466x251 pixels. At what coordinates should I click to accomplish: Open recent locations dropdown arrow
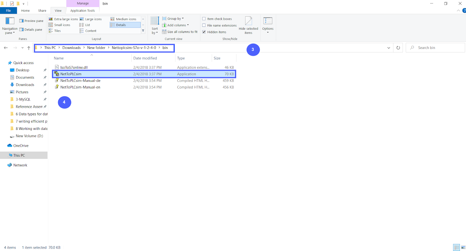tap(22, 48)
